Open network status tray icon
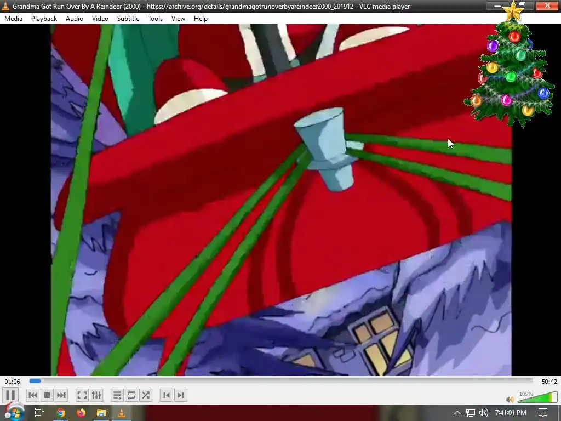Screen dimensions: 561x421 [x=471, y=413]
